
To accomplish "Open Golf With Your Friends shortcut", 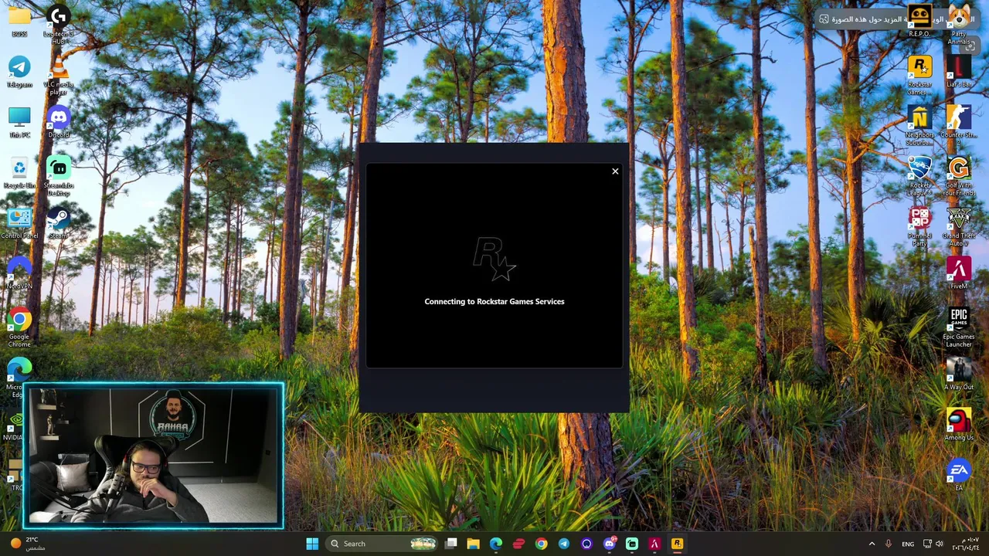I will [959, 177].
